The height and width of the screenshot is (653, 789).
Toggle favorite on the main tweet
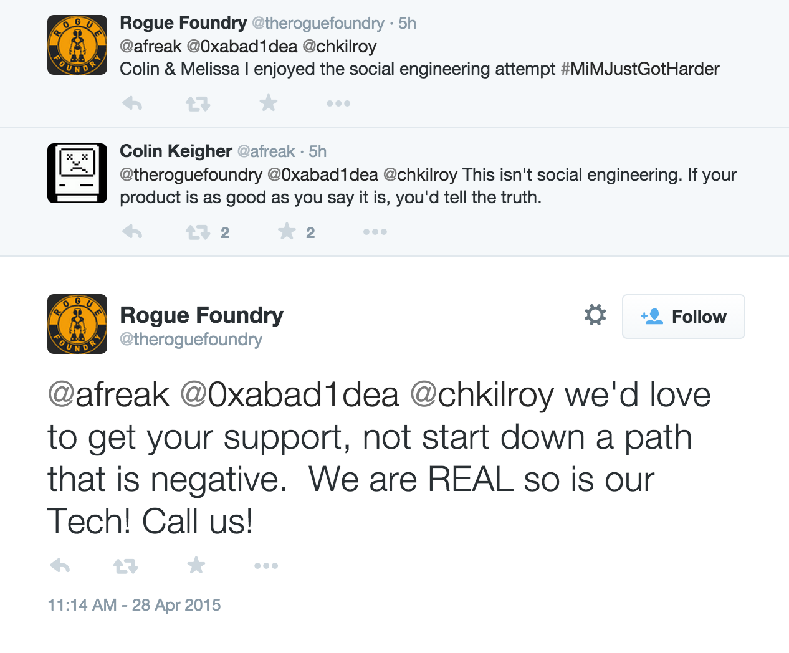click(196, 565)
